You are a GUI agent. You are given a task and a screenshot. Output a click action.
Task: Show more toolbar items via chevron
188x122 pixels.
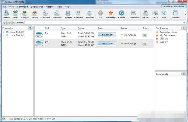[185, 14]
